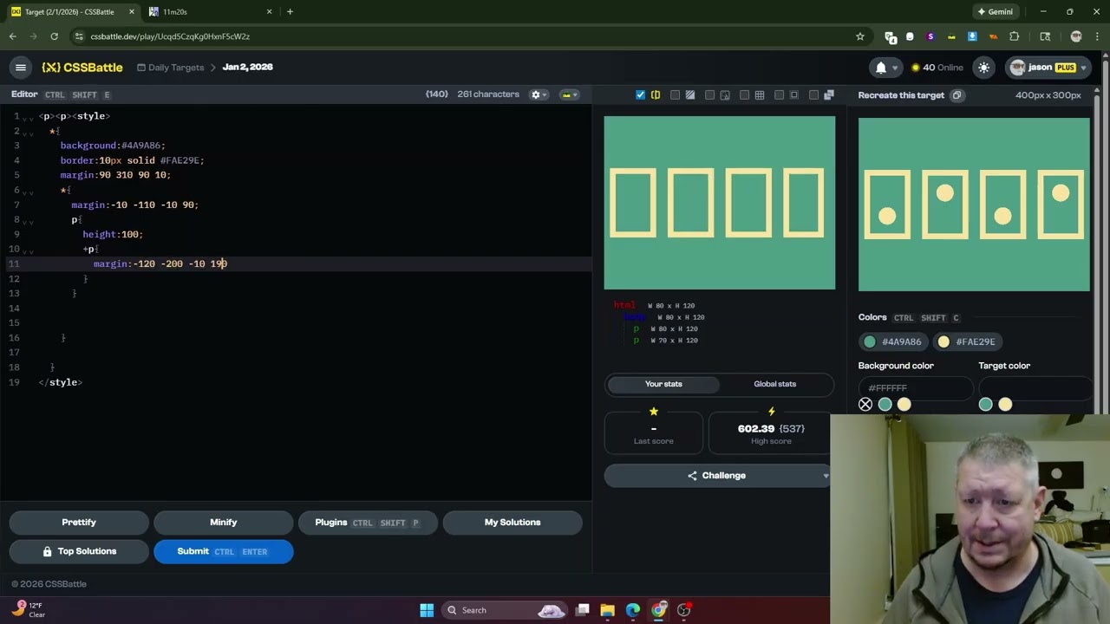The image size is (1110, 624).
Task: Enable the inspect-cursor checkbox
Action: (709, 95)
